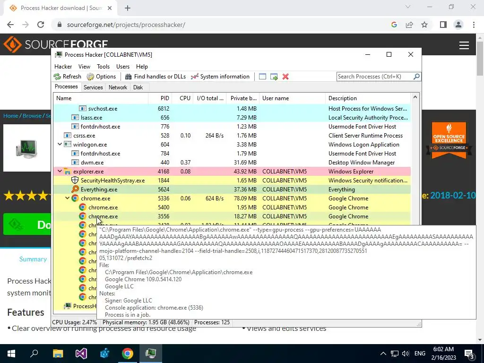Switch to the Disk tab
Image resolution: width=484 pixels, height=363 pixels.
(138, 87)
